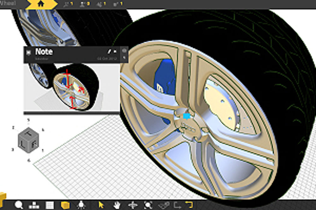Click the grey redo arrow icon
This screenshot has width=316, height=210.
[x=178, y=205]
